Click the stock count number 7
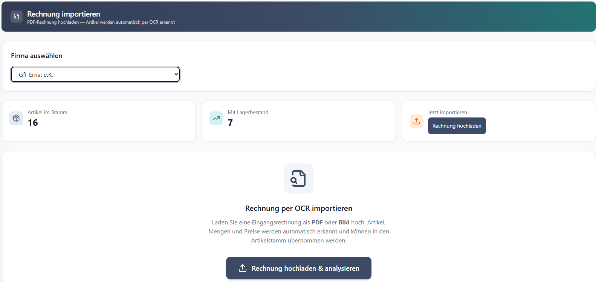This screenshot has width=596, height=282. (x=230, y=123)
